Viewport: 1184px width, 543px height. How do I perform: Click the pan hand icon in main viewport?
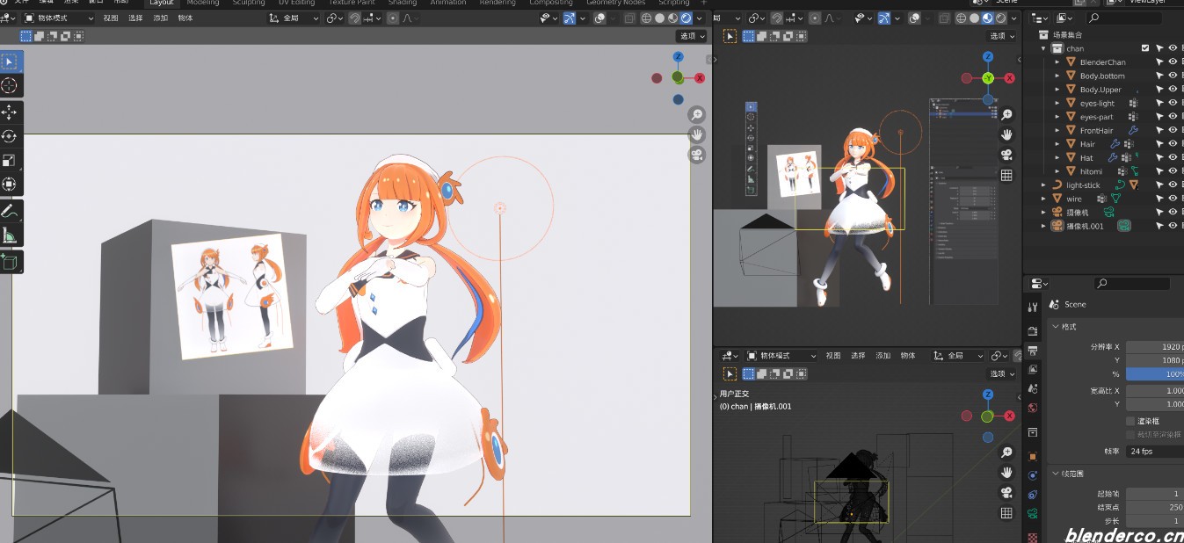[696, 134]
